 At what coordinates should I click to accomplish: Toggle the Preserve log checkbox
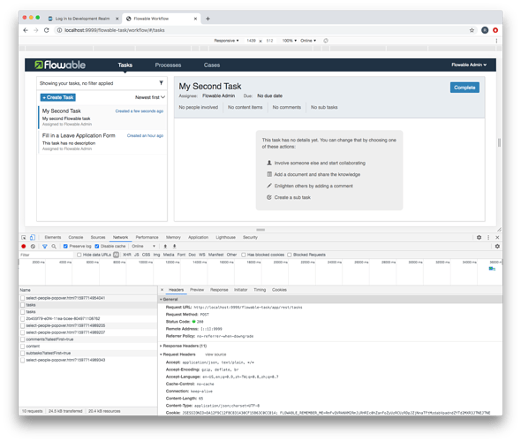(x=65, y=246)
